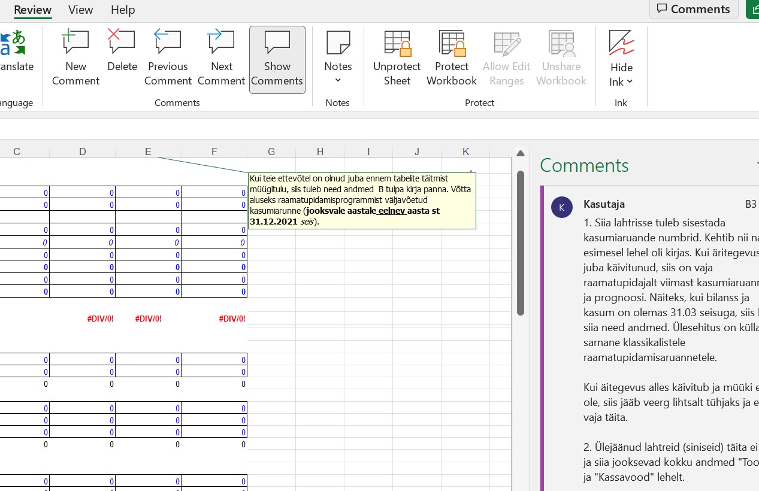759x491 pixels.
Task: Click the yellow note starting 'Kui teie ettevõtel'
Action: click(x=362, y=200)
